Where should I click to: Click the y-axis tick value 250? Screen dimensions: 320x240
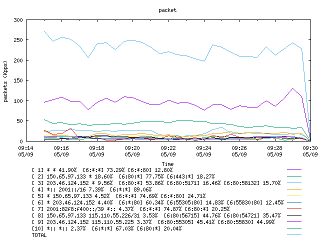[x=18, y=40]
